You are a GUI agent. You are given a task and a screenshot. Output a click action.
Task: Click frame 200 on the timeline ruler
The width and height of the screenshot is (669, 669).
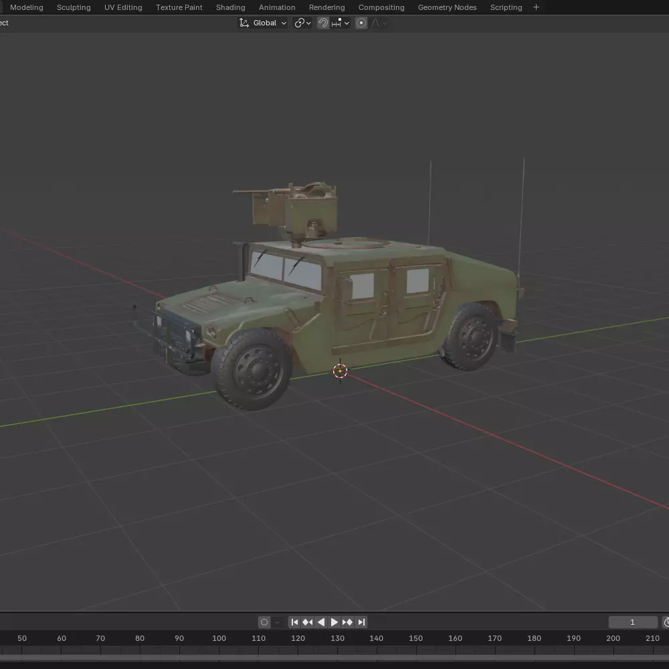[x=613, y=638]
